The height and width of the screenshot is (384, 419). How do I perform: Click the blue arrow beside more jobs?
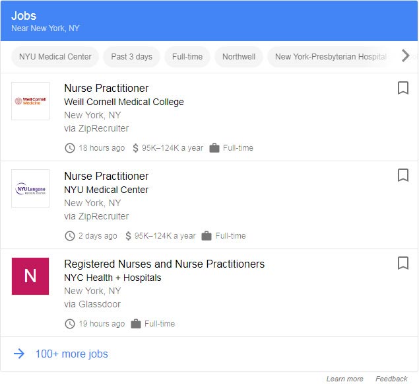[x=19, y=354]
